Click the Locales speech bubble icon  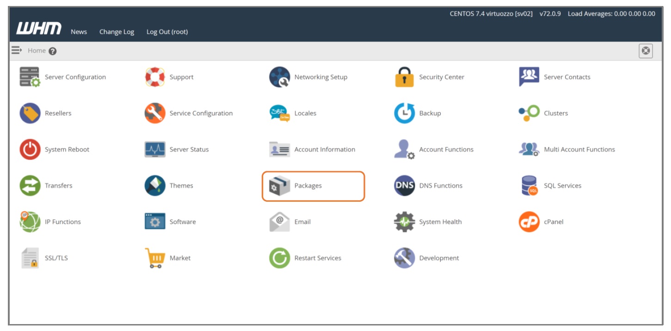pos(280,113)
